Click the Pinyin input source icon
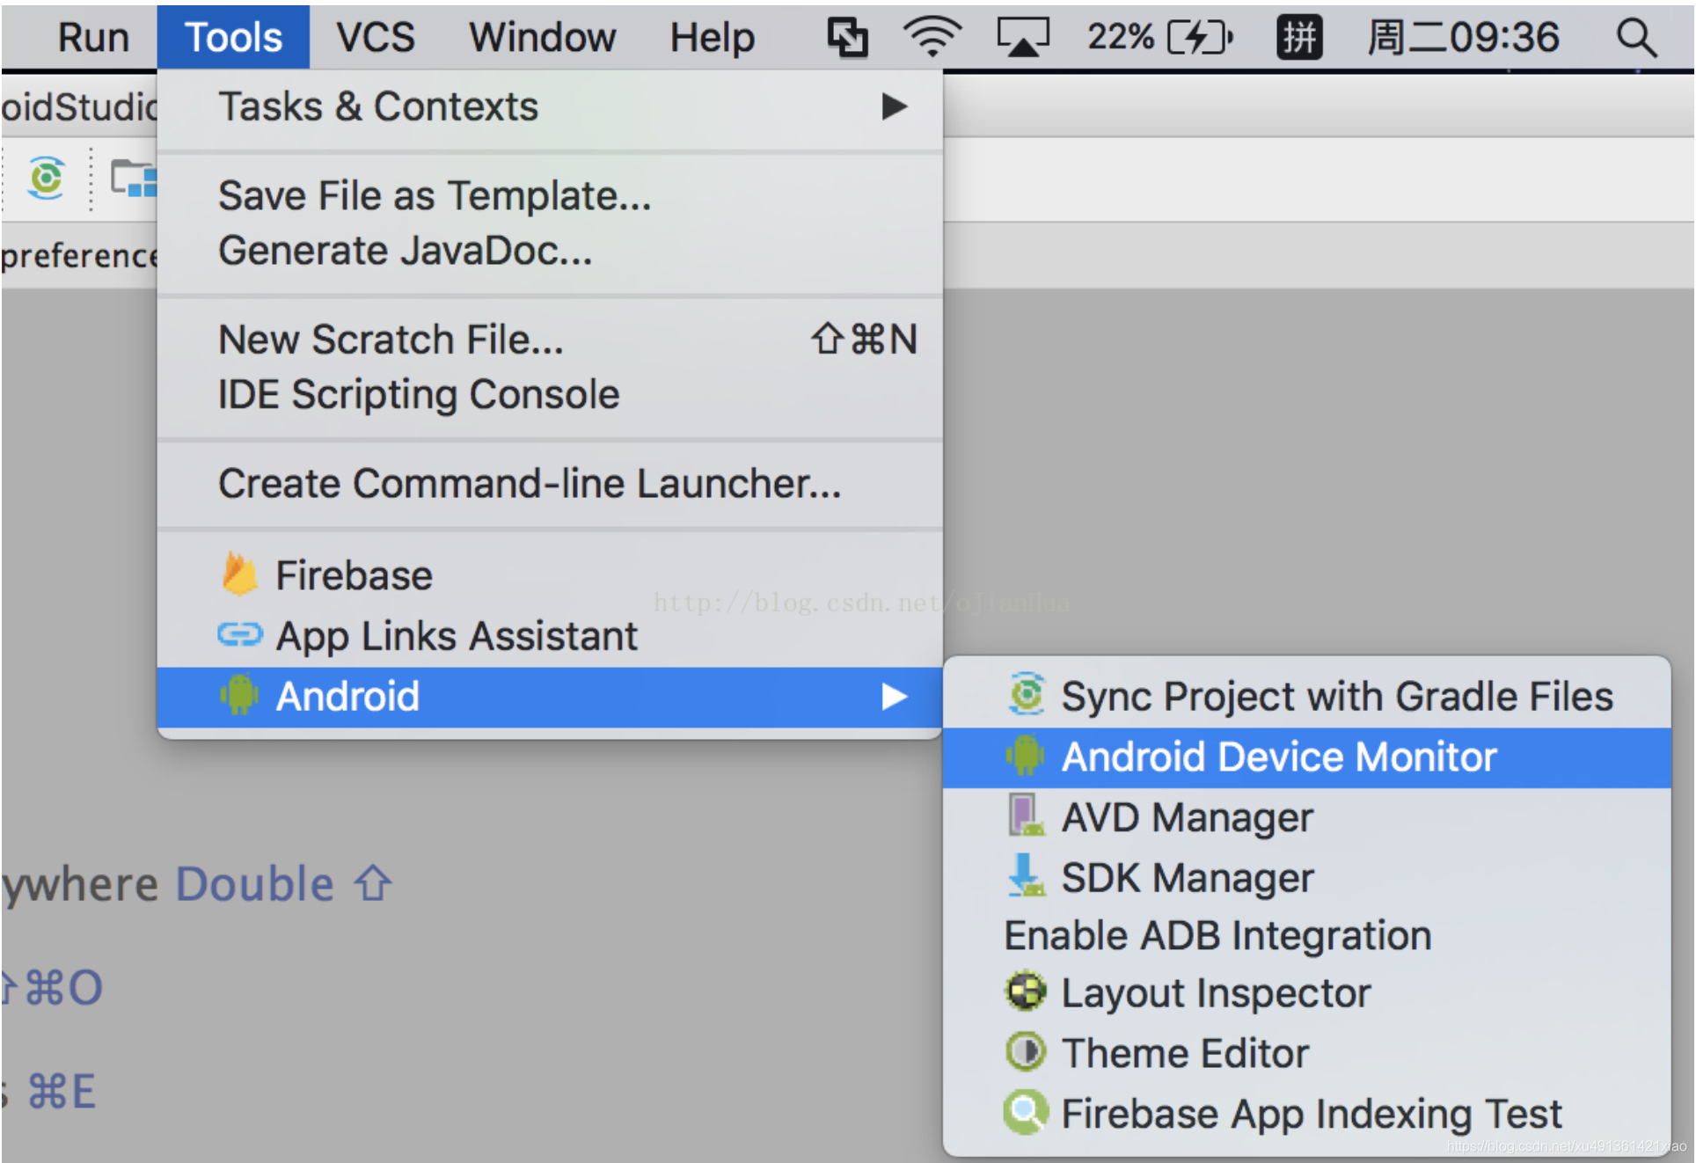Viewport: 1696px width, 1163px height. coord(1299,36)
